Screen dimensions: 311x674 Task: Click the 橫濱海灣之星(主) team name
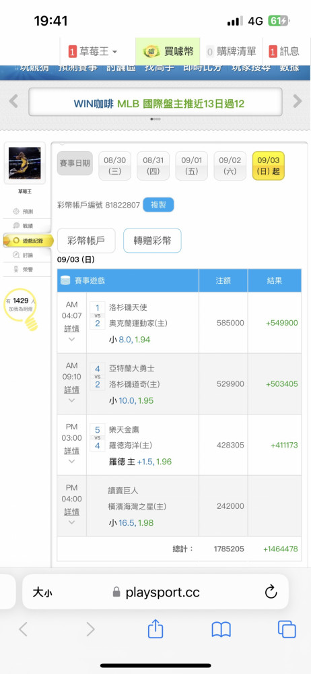click(x=137, y=506)
